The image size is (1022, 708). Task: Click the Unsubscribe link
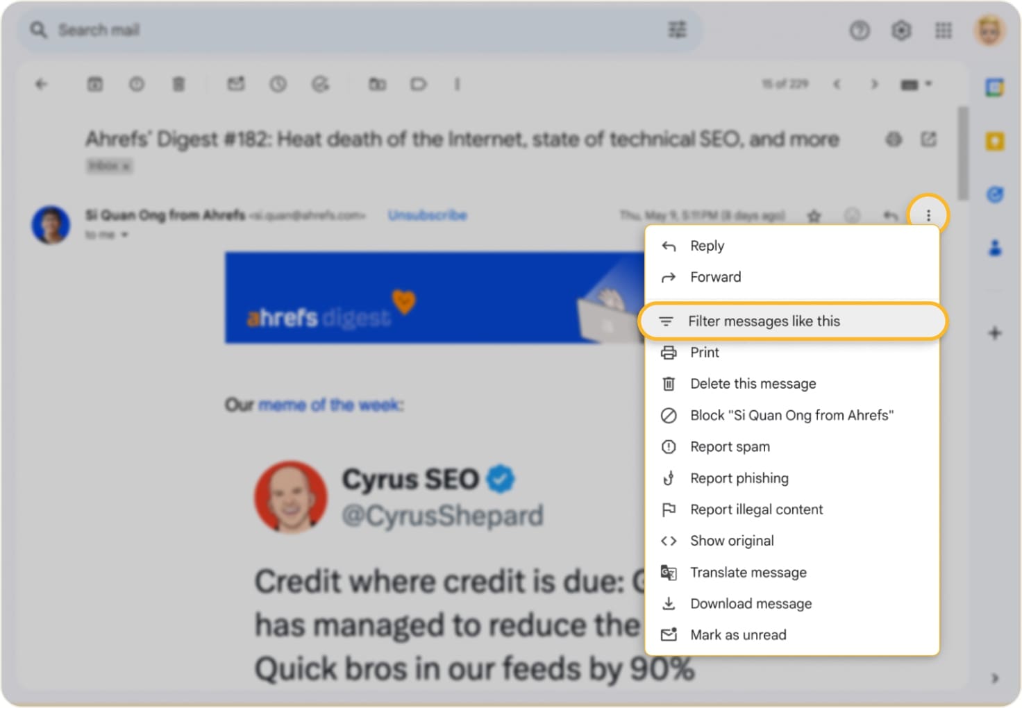click(x=428, y=215)
